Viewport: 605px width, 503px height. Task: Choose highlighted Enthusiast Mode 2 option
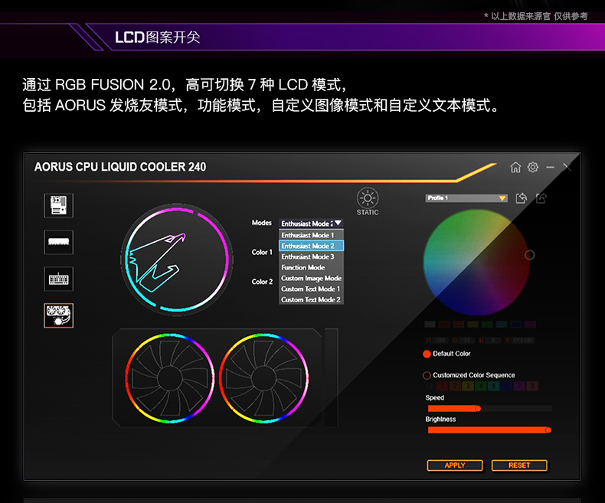pos(311,246)
